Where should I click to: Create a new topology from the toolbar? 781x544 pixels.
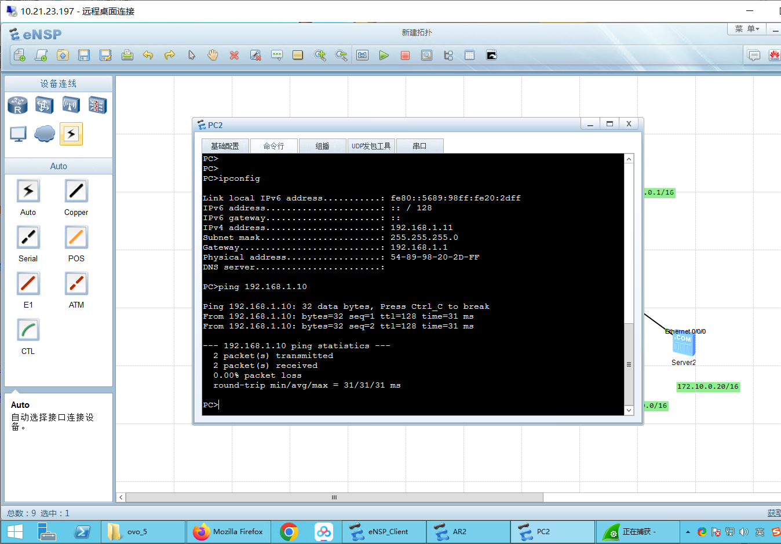19,55
